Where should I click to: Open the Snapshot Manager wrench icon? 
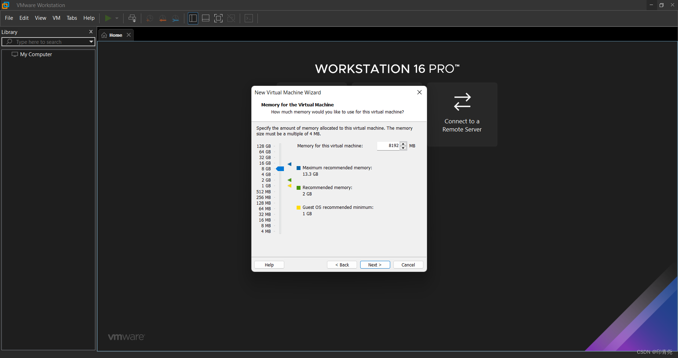[176, 18]
